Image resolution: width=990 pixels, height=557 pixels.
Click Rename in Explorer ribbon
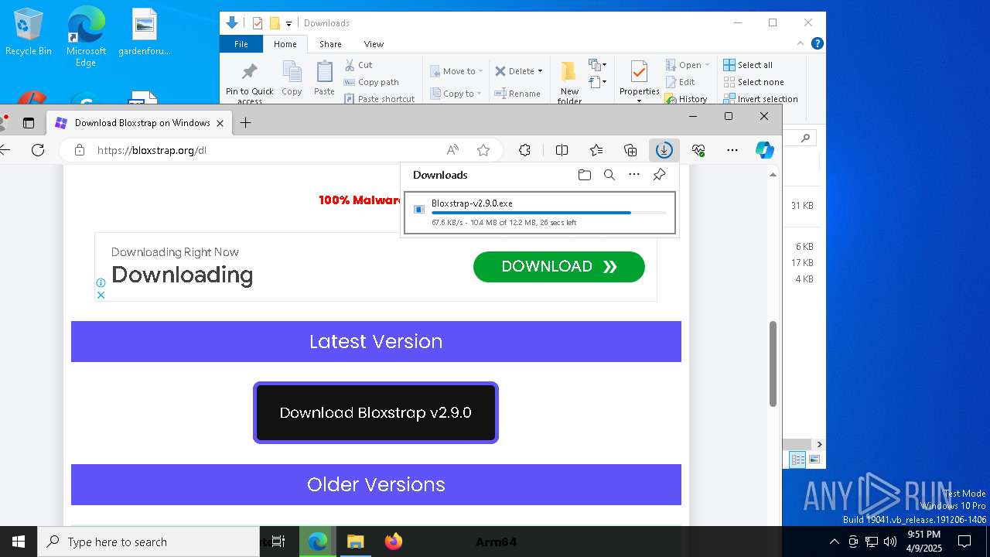pyautogui.click(x=517, y=94)
